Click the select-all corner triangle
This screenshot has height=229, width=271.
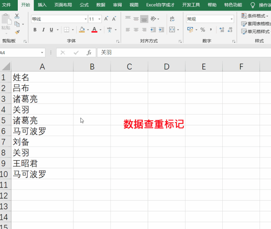(x=6, y=66)
